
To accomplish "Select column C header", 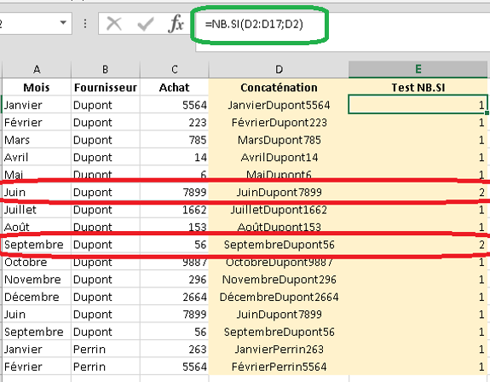I will click(174, 69).
